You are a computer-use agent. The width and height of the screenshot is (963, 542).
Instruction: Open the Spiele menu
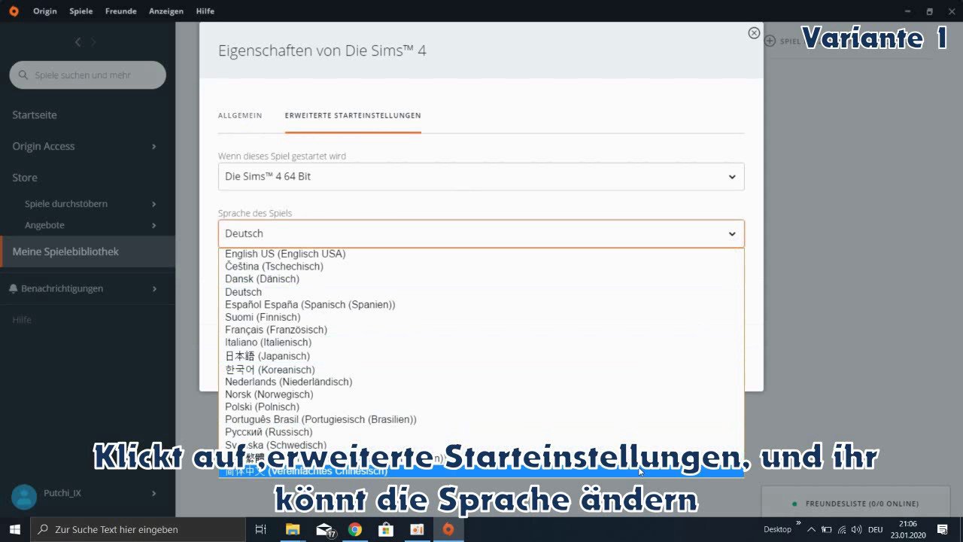(81, 11)
